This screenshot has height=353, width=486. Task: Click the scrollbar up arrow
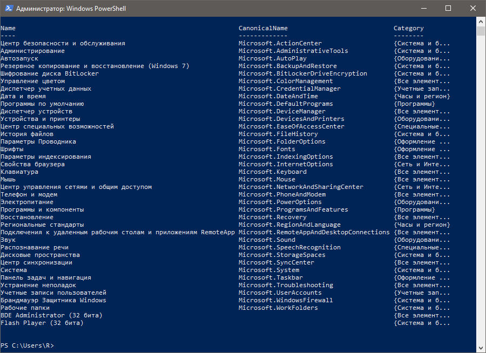481,22
